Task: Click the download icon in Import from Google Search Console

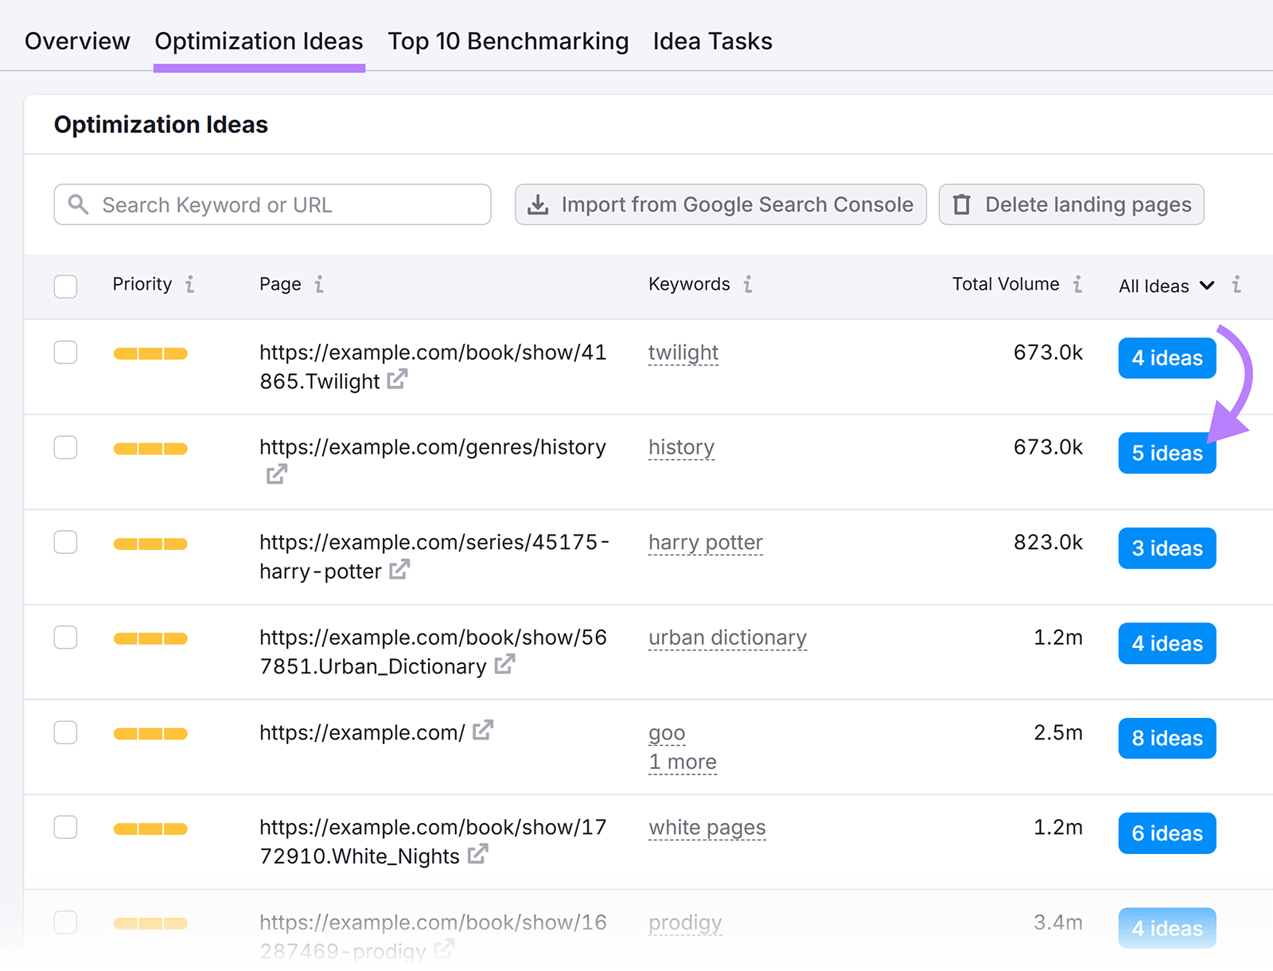Action: (539, 205)
